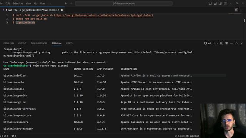Kill terminal with trash icon
Screen dimensions: 246x138
point(226,43)
